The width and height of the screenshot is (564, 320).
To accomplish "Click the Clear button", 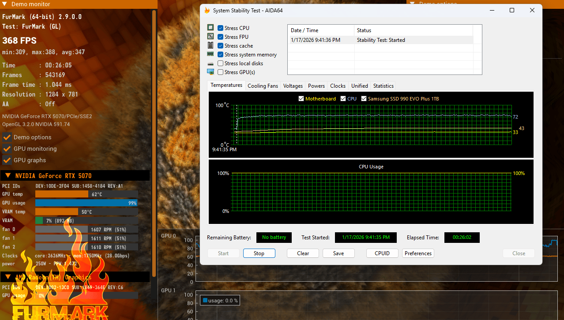I will [x=303, y=253].
